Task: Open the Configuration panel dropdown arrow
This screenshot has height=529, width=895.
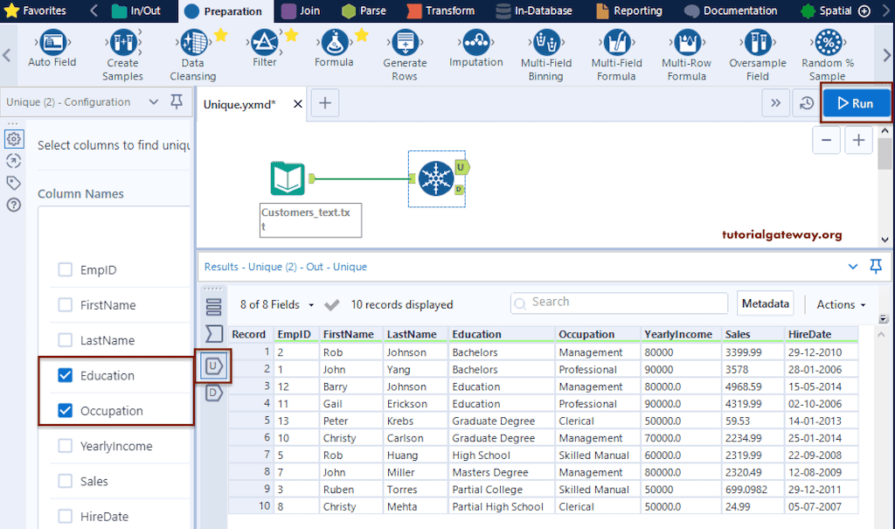Action: coord(154,102)
